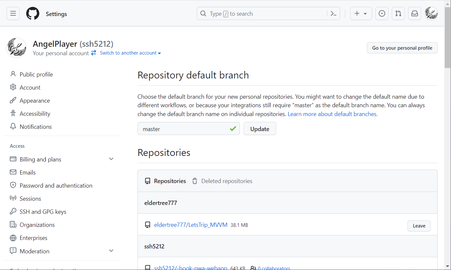Open the command palette icon in search bar
The height and width of the screenshot is (270, 451).
334,14
